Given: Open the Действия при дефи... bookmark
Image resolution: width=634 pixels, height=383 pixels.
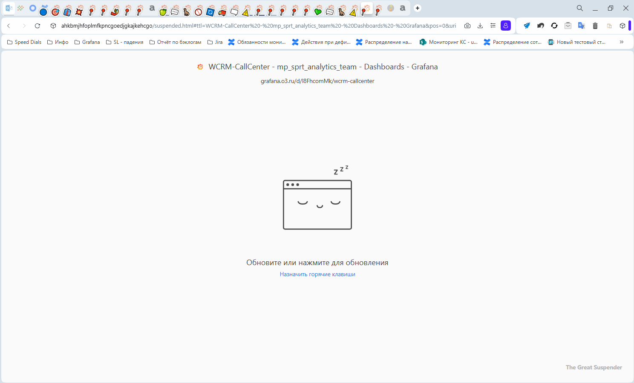Looking at the screenshot, I should (321, 42).
